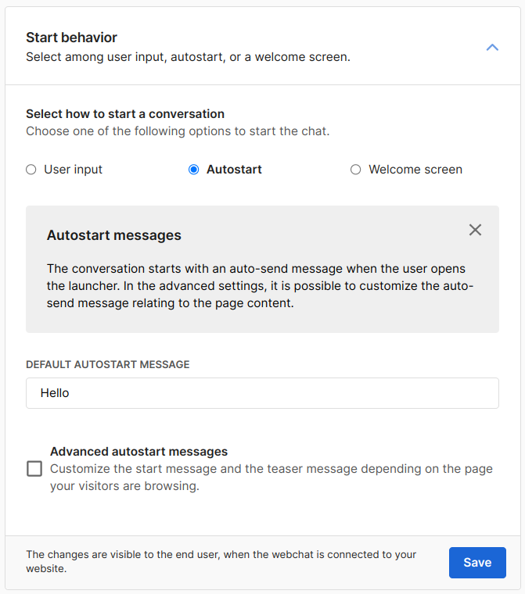525x594 pixels.
Task: Choose the Autostart radio button
Action: click(194, 170)
